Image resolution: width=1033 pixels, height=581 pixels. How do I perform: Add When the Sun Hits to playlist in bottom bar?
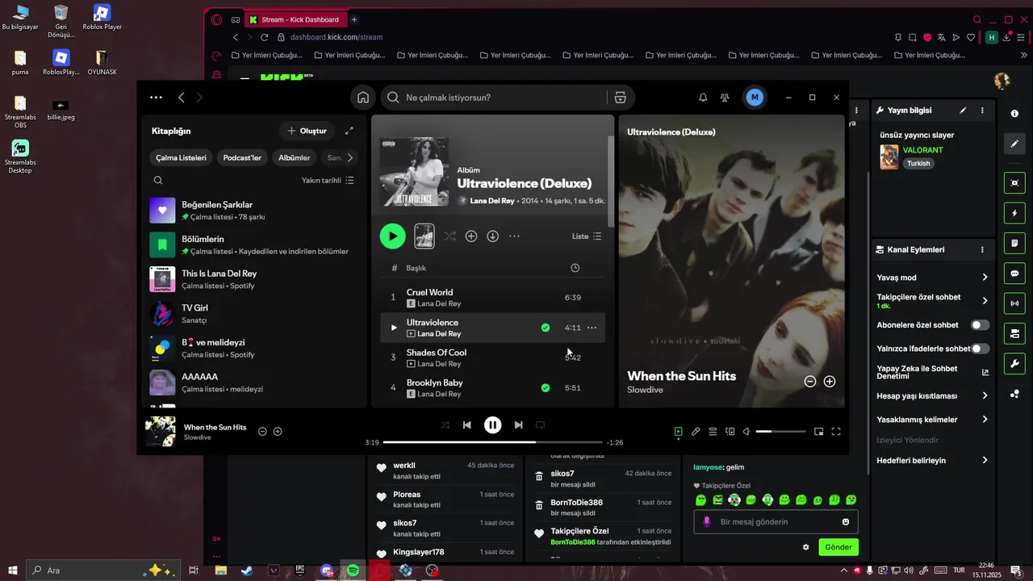click(x=278, y=432)
